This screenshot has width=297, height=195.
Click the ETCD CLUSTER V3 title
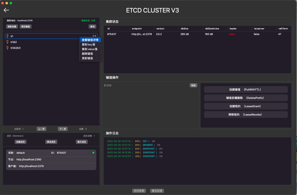click(153, 10)
